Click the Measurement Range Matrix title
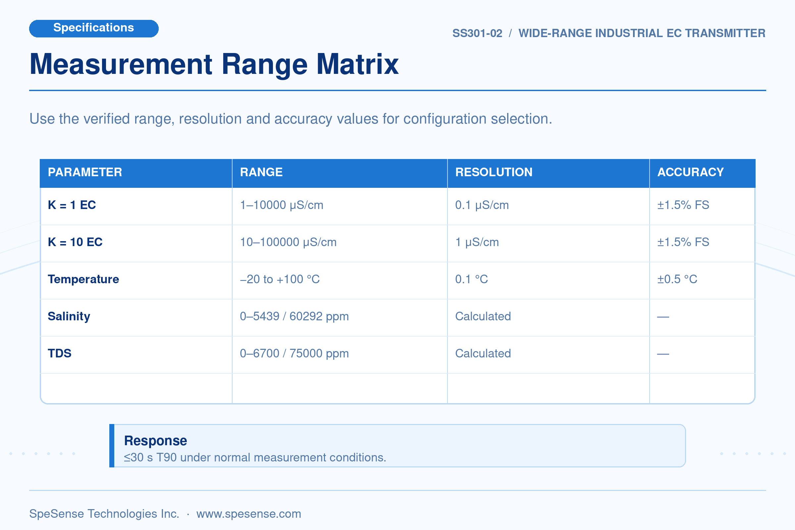 point(214,64)
